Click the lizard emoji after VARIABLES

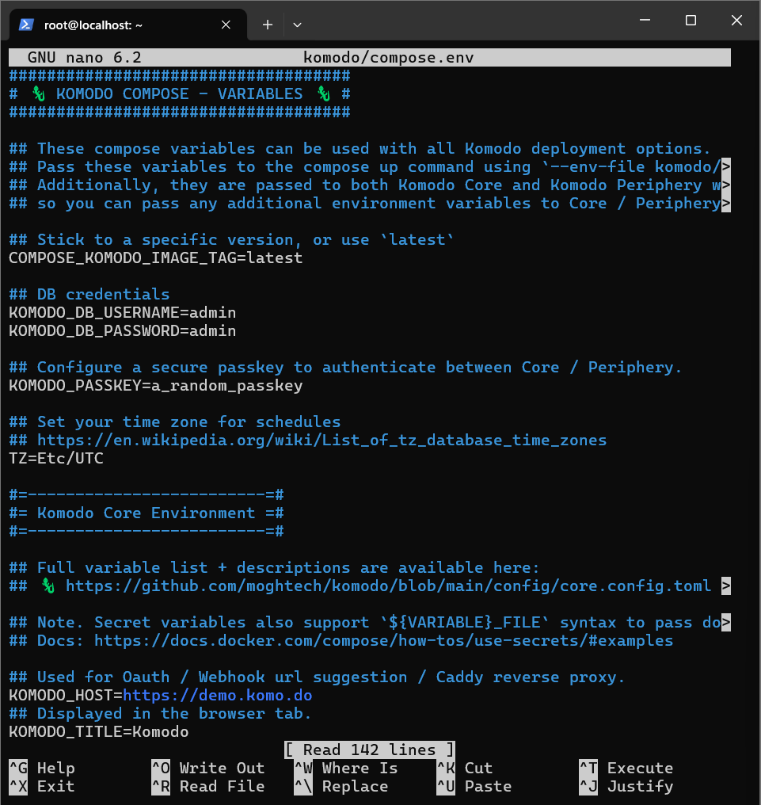point(323,94)
